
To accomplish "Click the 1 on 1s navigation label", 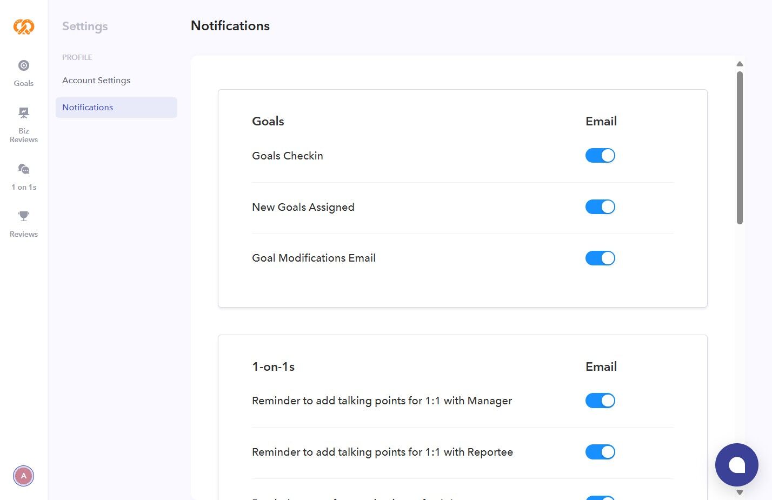I will click(24, 187).
